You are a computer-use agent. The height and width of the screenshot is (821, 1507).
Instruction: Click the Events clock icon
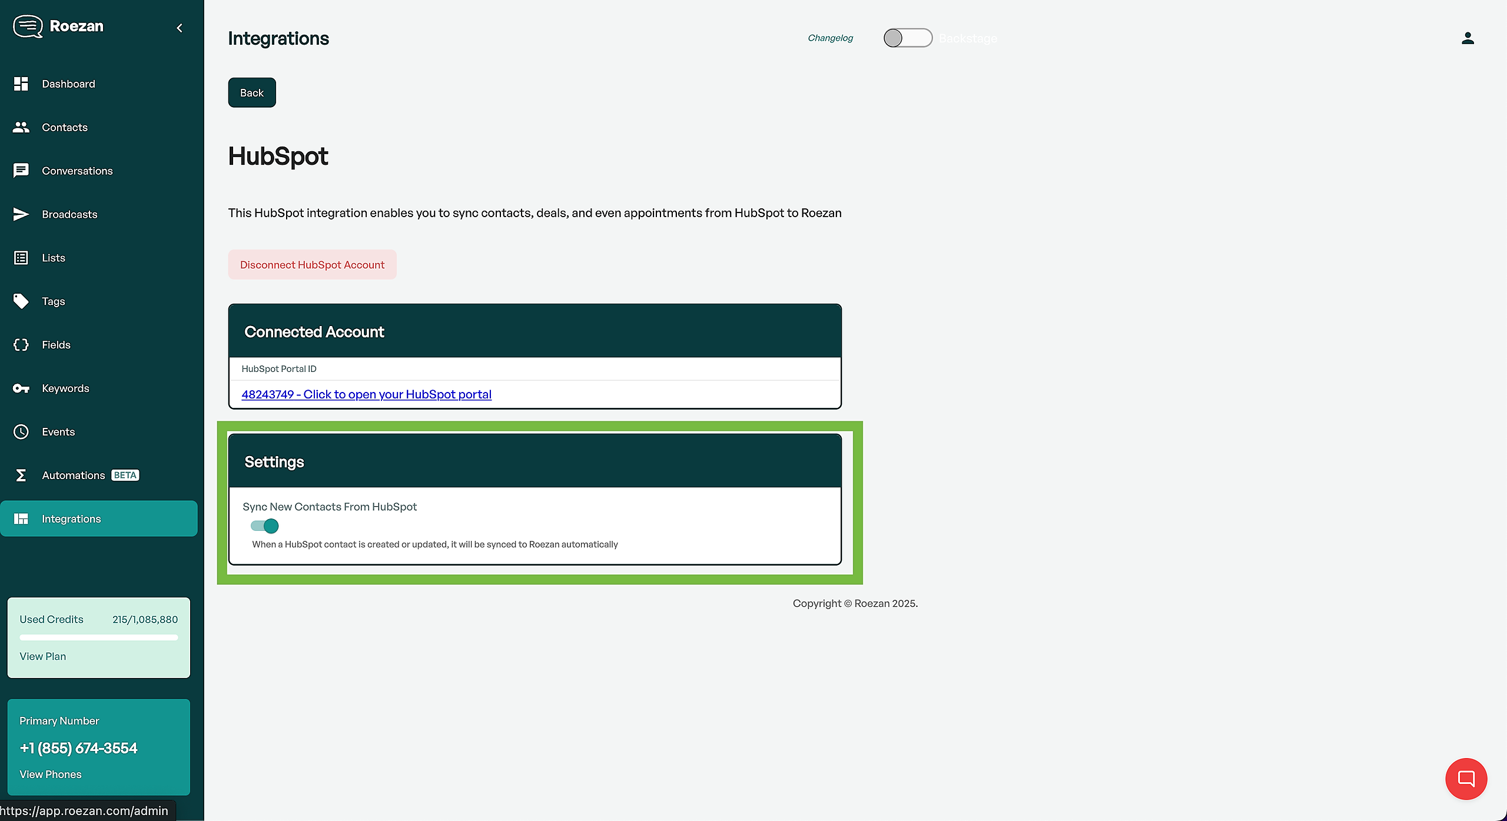[21, 432]
